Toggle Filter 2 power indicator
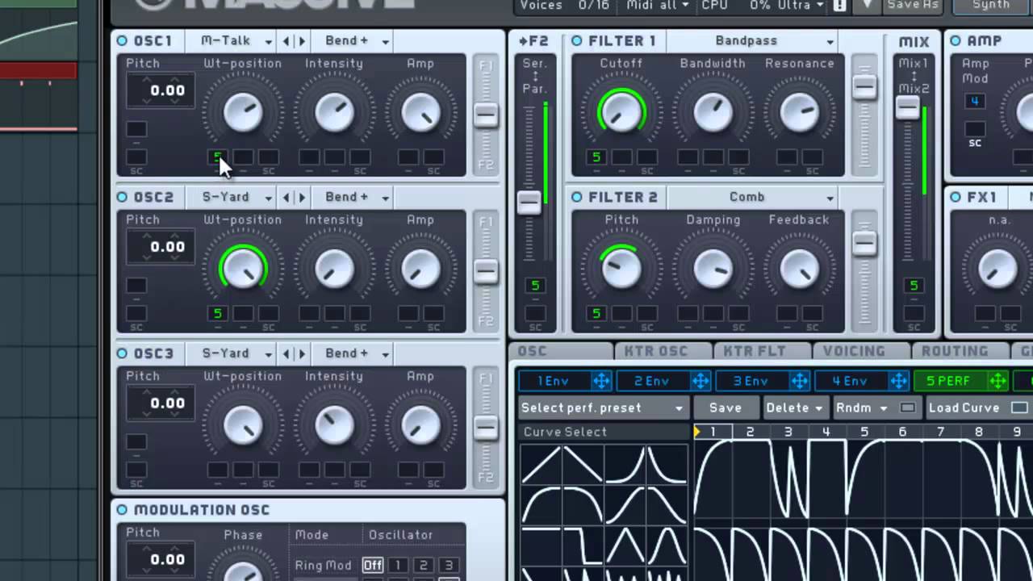This screenshot has height=581, width=1033. pyautogui.click(x=577, y=197)
